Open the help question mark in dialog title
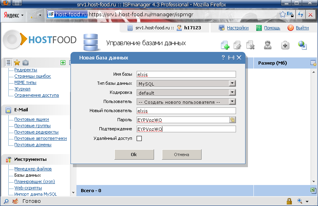 (x=223, y=57)
